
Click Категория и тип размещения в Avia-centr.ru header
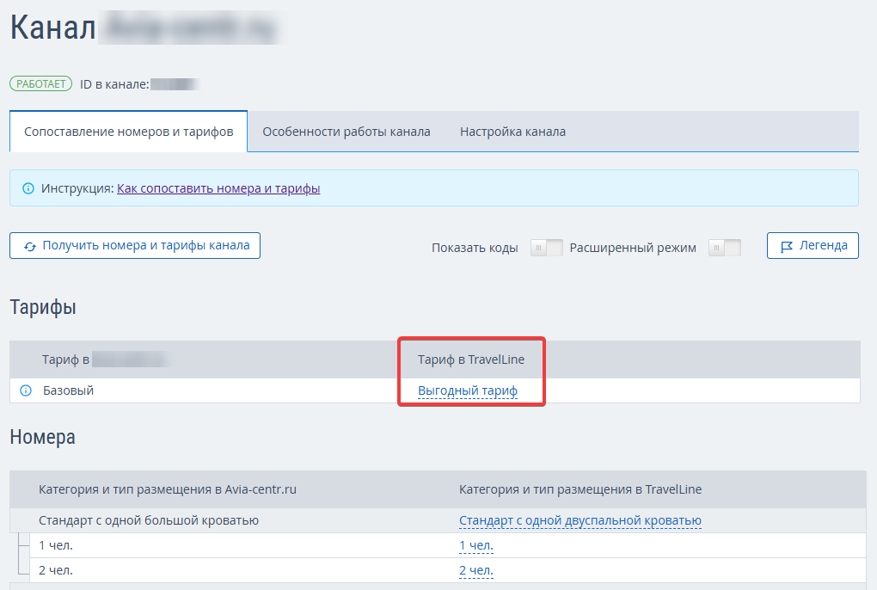pyautogui.click(x=168, y=489)
